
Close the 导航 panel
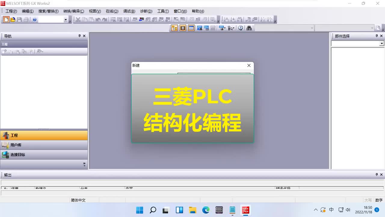coord(84,36)
